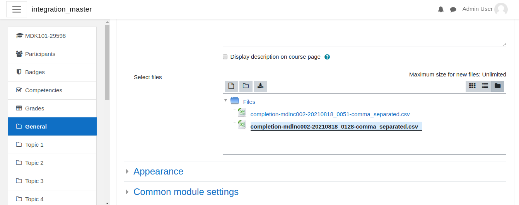This screenshot has width=519, height=205.
Task: Click the navigation drawer scrollbar down arrow
Action: [107, 202]
